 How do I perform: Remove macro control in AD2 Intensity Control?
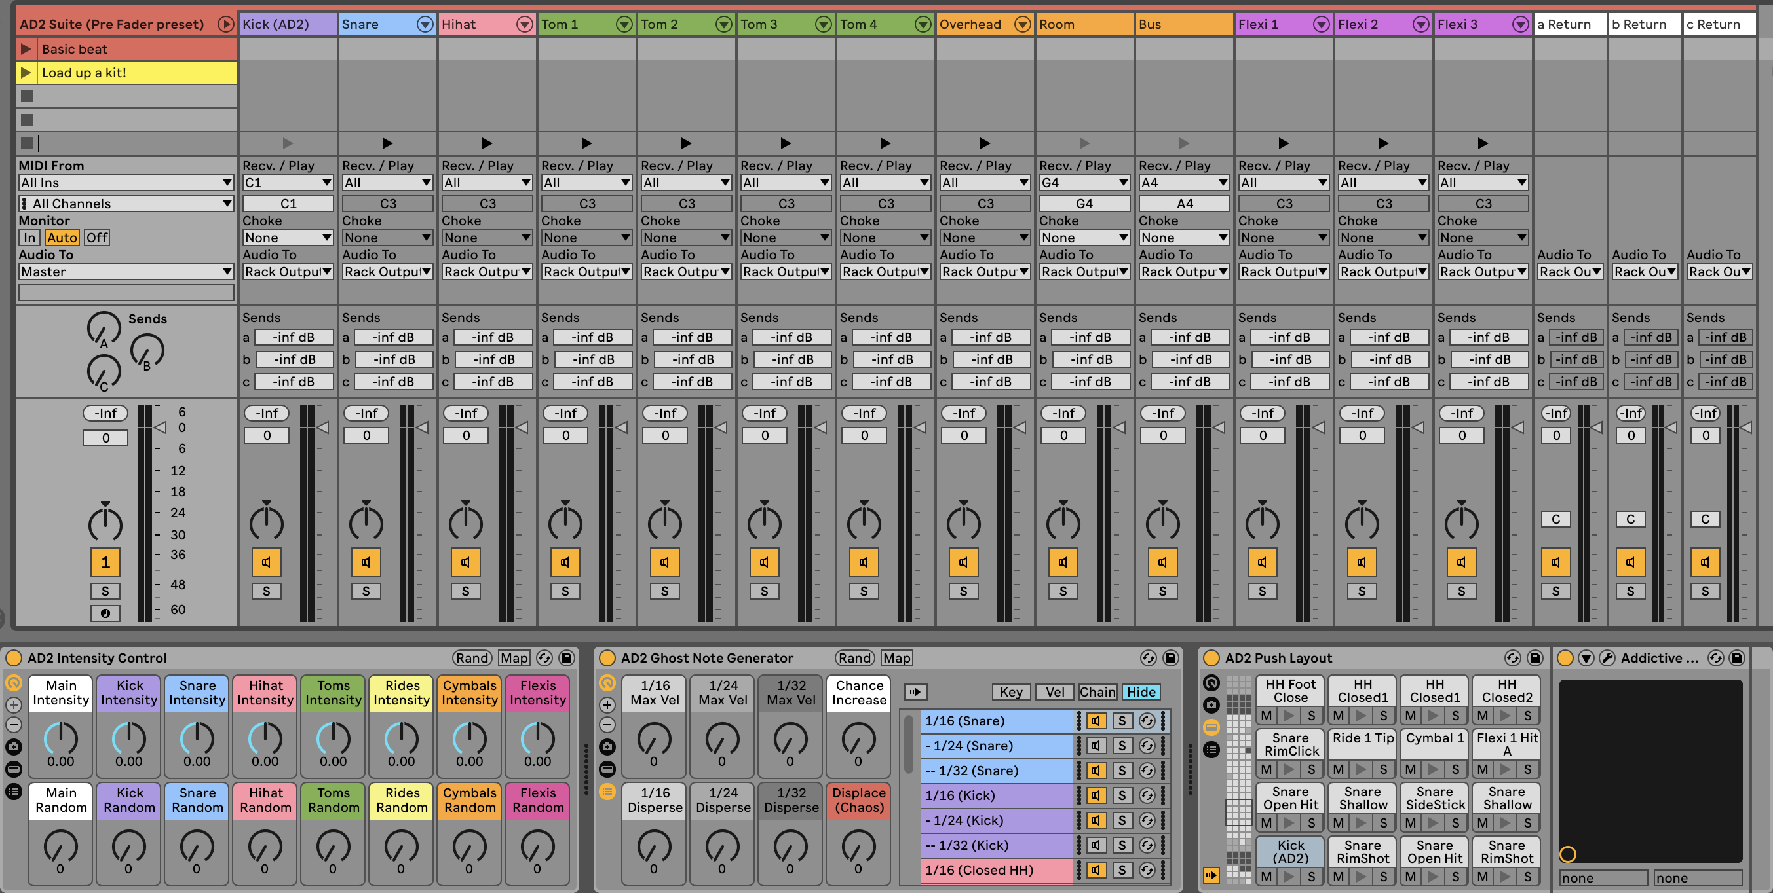pyautogui.click(x=13, y=725)
